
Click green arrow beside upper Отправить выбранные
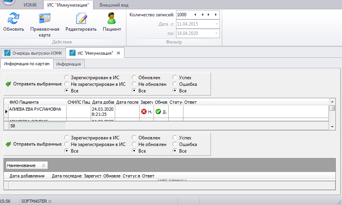pos(9,84)
